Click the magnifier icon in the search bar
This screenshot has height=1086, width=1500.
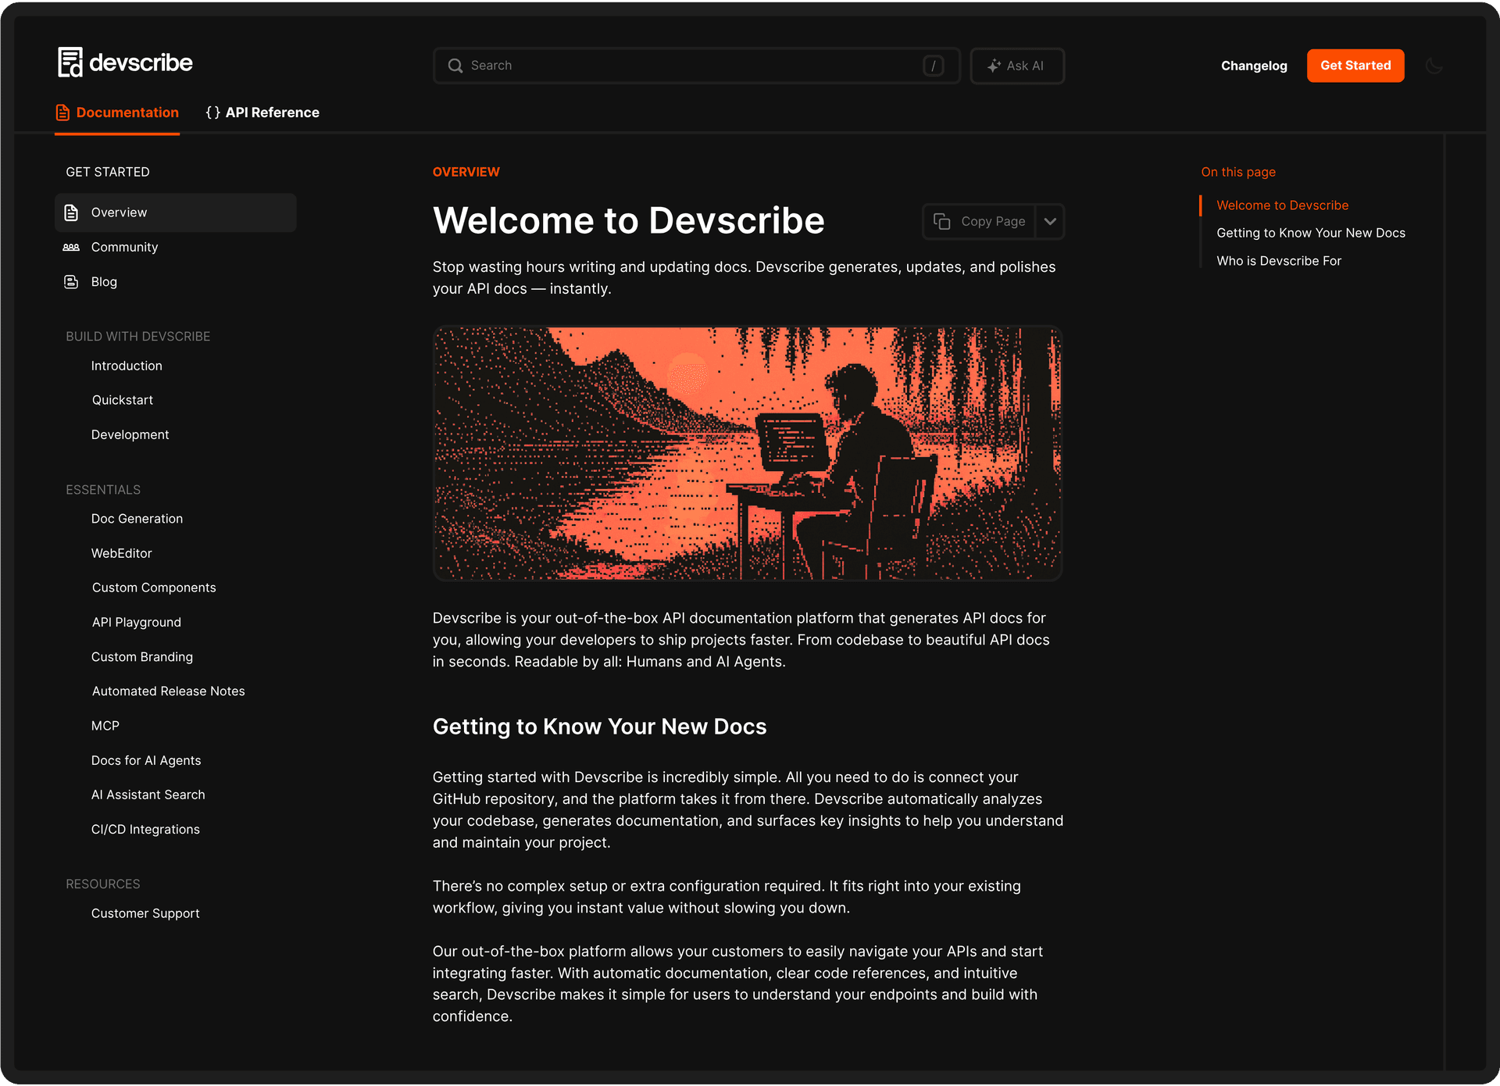click(455, 66)
